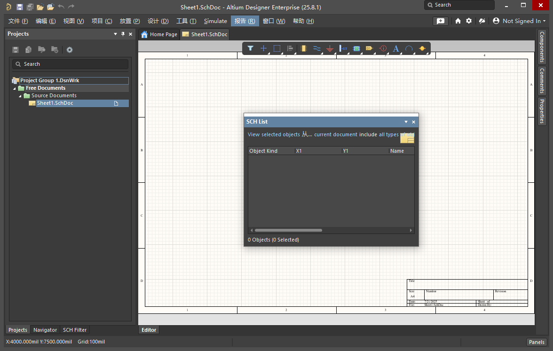This screenshot has height=351, width=553.
Task: Switch to the Sheet1.SchDoc document tab
Action: click(x=205, y=34)
